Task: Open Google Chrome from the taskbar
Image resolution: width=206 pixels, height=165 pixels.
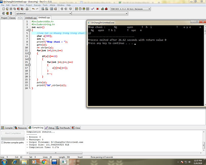Action: tap(44, 162)
